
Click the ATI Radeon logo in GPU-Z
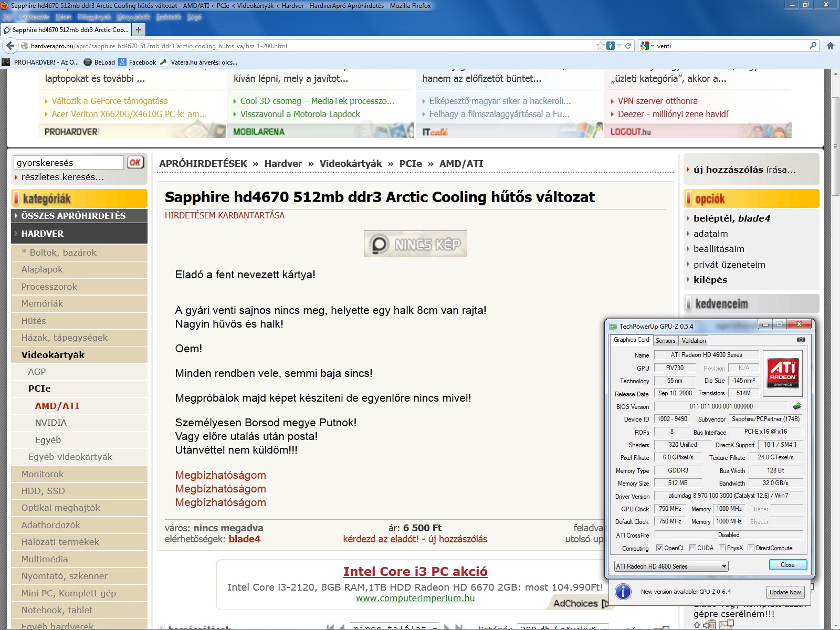[783, 372]
